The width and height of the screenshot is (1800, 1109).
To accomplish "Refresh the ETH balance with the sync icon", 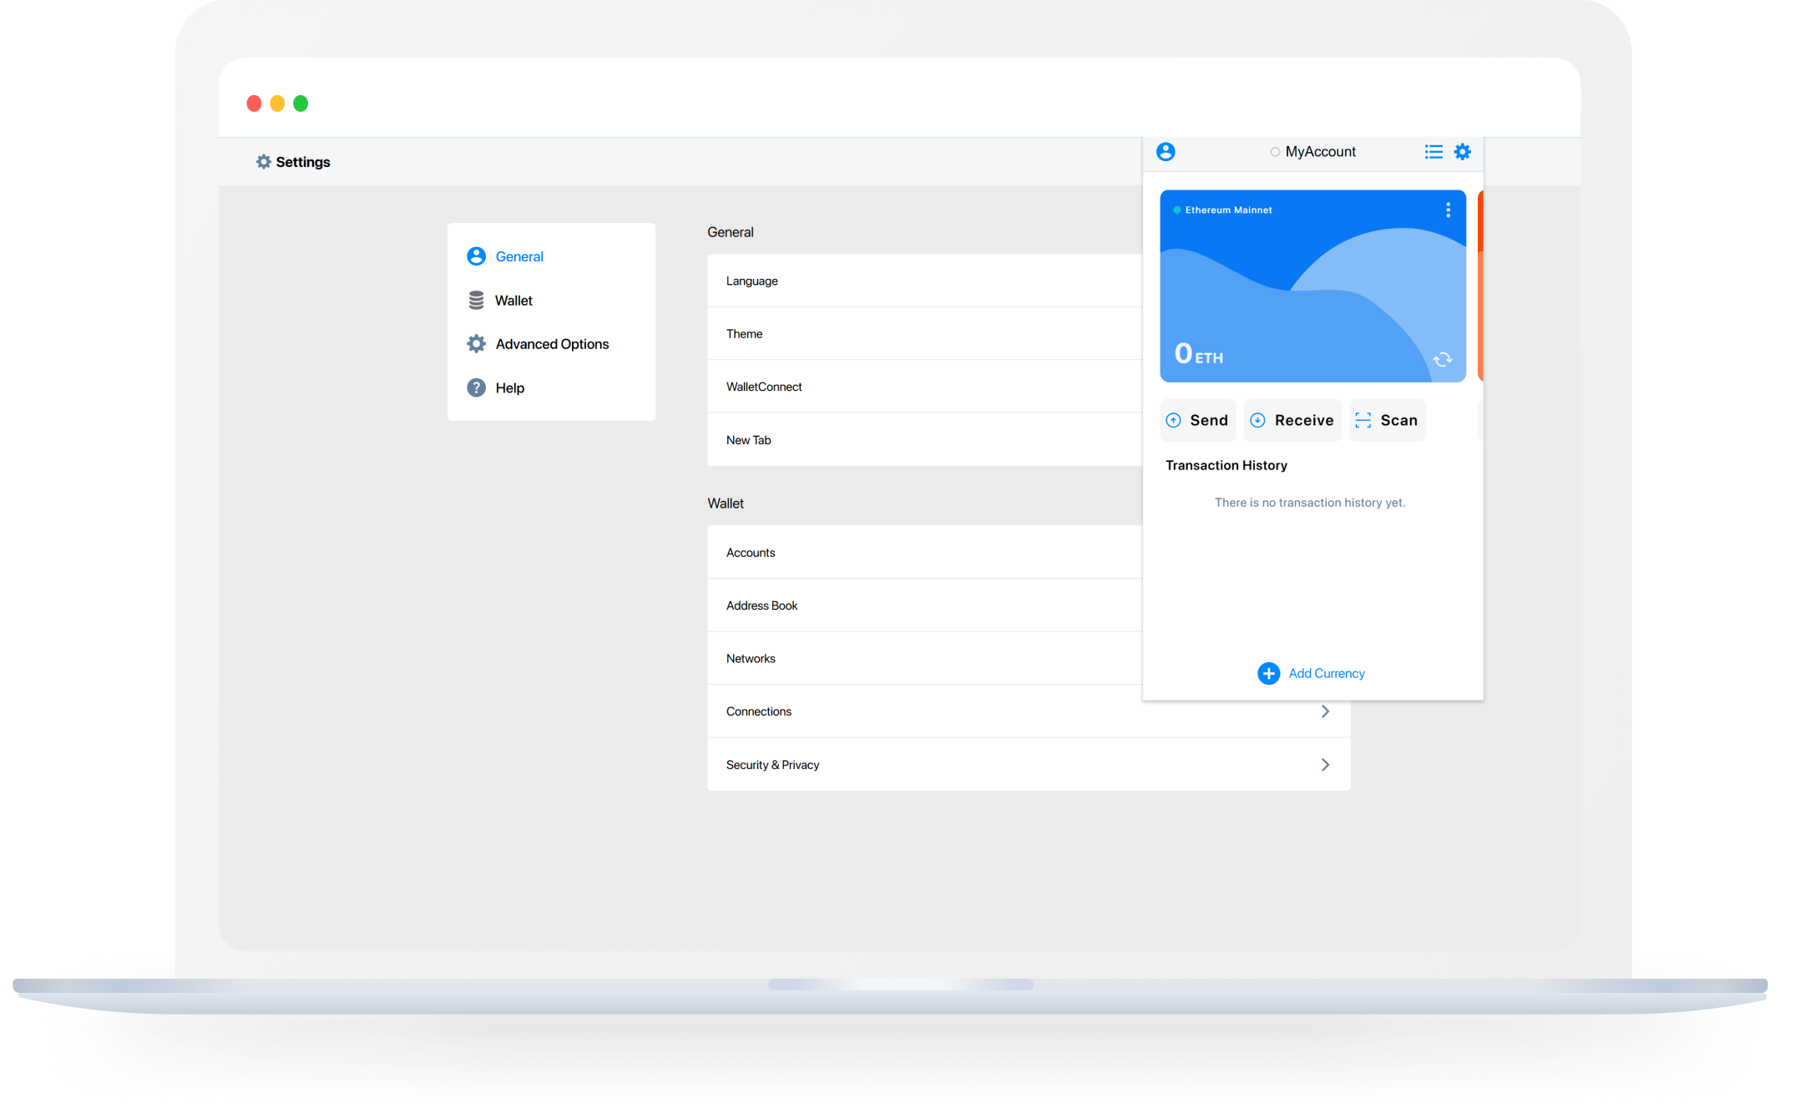I will click(x=1443, y=359).
